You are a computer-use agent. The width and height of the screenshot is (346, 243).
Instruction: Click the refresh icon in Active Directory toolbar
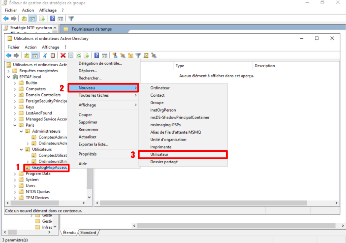coord(79,56)
